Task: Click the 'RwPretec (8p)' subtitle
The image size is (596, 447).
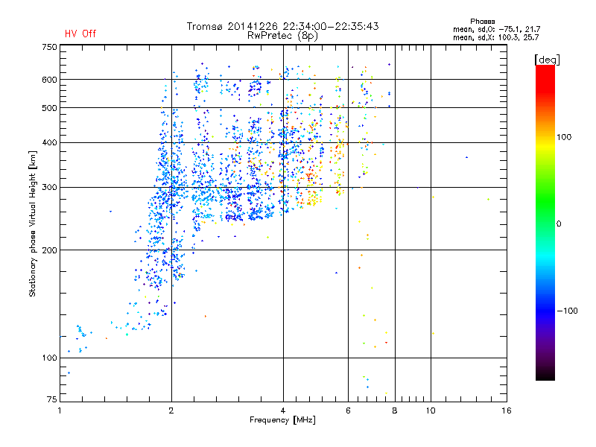Action: tap(282, 36)
